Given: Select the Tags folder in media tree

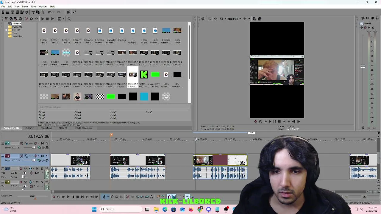Looking at the screenshot, I should point(15,33).
